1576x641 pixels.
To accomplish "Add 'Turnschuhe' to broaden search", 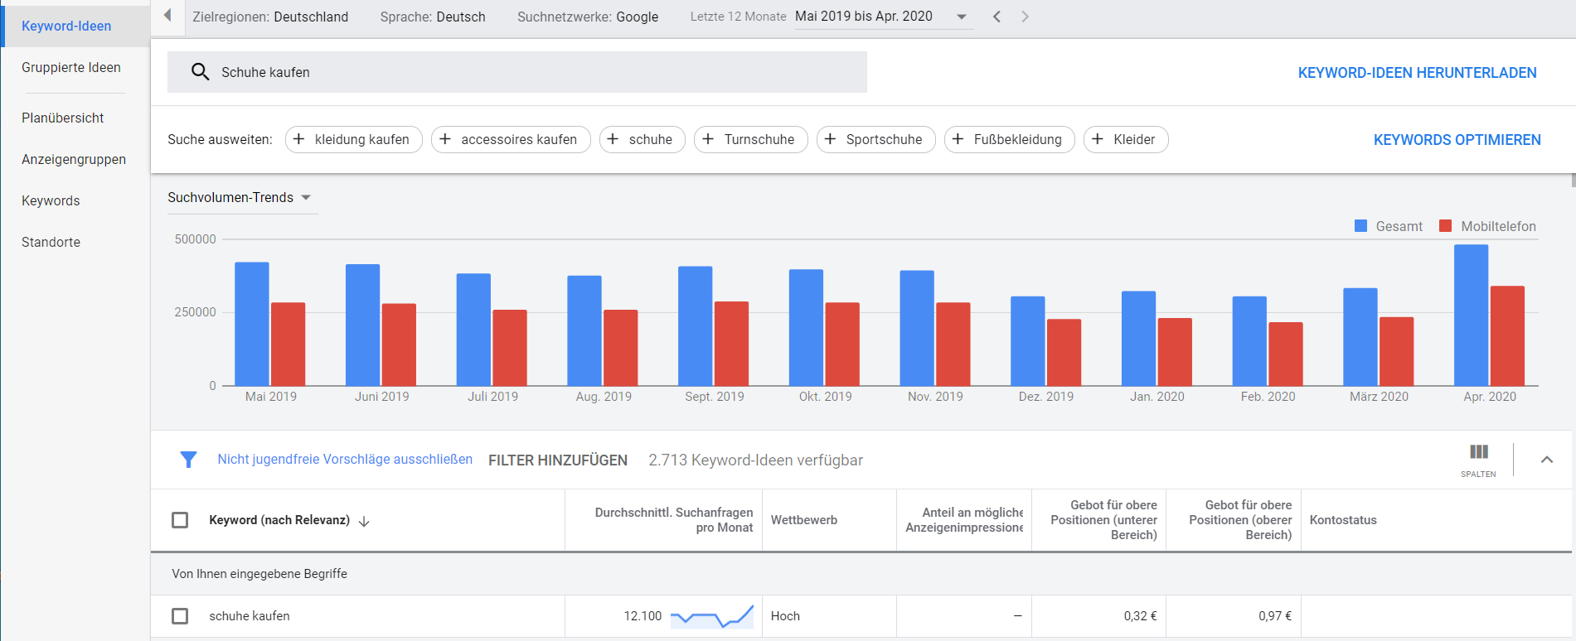I will pos(750,139).
